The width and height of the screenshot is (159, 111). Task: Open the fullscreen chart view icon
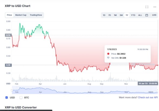tap(147, 7)
